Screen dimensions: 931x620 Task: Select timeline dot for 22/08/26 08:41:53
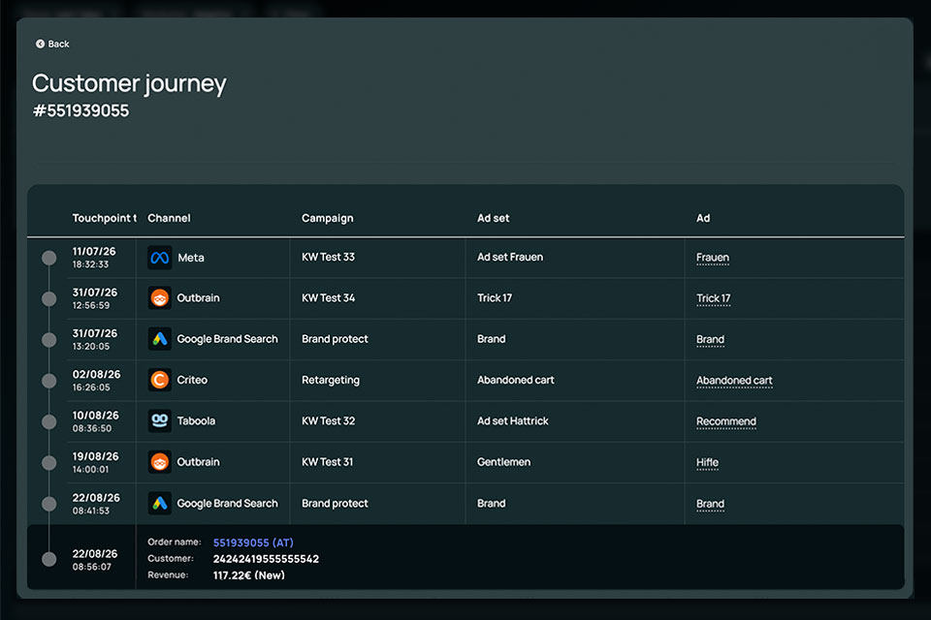coord(49,504)
